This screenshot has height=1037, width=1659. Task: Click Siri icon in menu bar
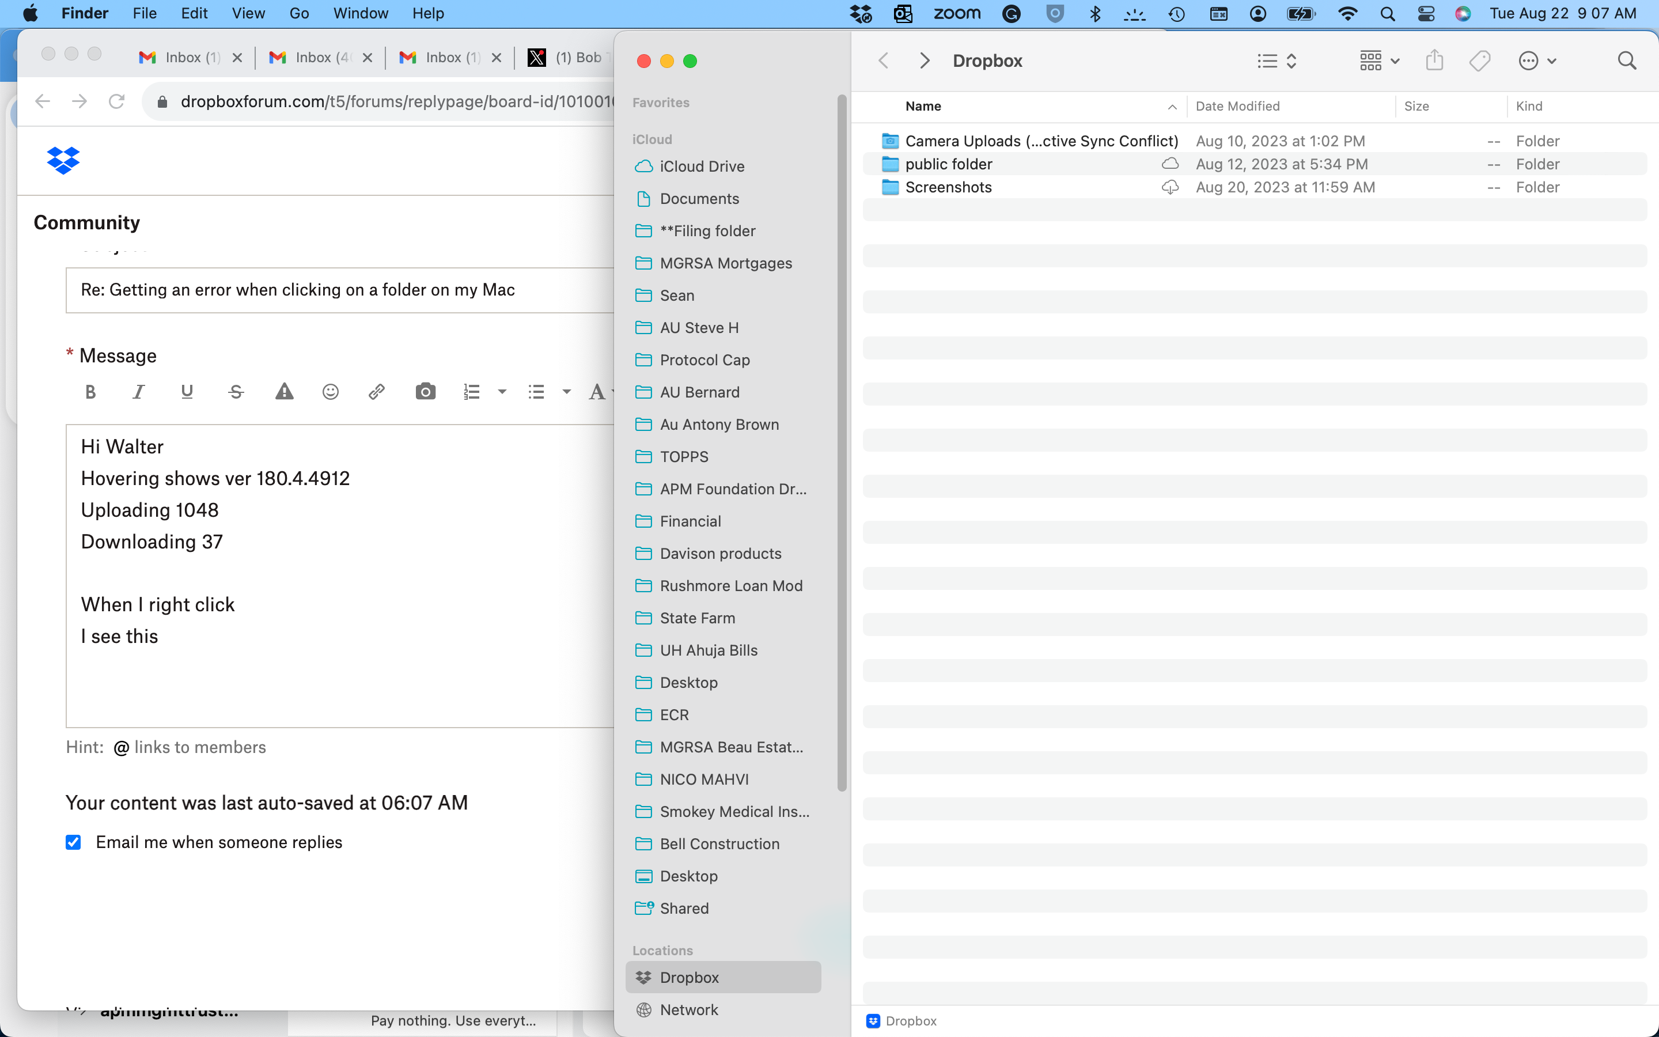[x=1463, y=13]
